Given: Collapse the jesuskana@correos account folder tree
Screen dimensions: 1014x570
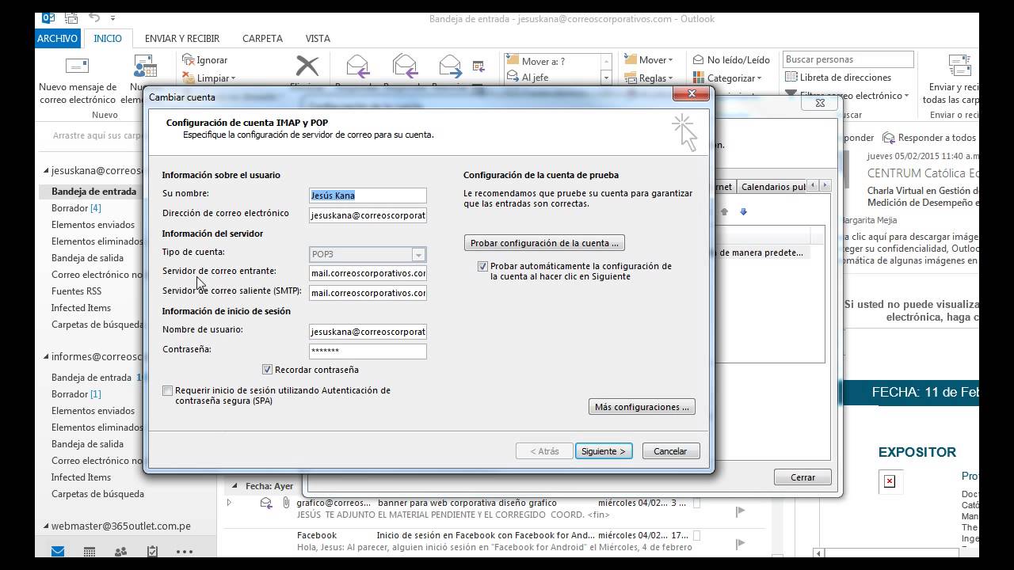Looking at the screenshot, I should click(x=46, y=171).
